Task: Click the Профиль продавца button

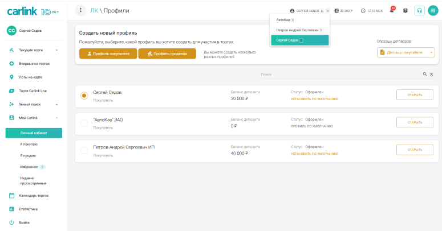Action: click(x=167, y=53)
